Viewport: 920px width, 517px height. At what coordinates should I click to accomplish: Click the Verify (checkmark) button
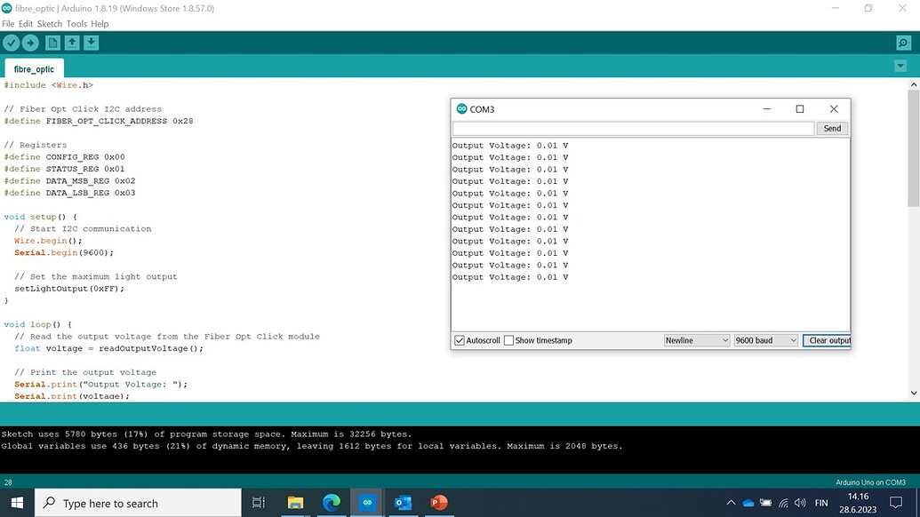(x=11, y=42)
